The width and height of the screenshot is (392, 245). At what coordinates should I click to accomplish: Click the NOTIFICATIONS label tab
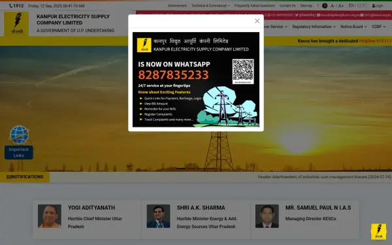click(x=25, y=177)
